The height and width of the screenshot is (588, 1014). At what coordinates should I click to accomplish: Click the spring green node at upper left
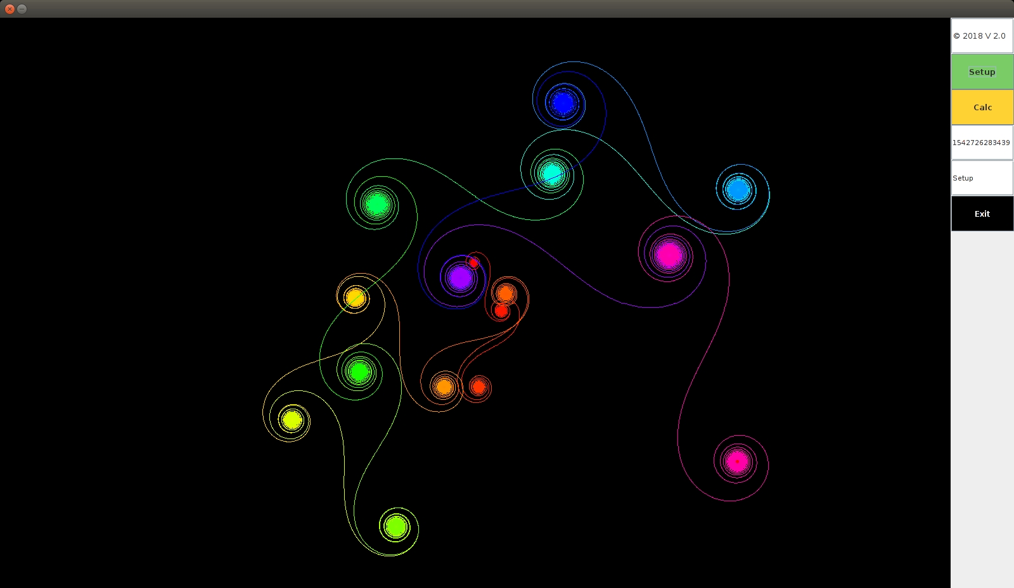377,204
